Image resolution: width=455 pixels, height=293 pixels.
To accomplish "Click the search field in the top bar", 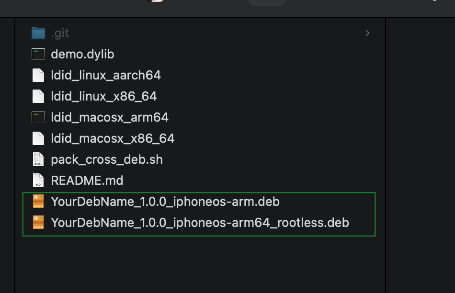I will 267,2.
